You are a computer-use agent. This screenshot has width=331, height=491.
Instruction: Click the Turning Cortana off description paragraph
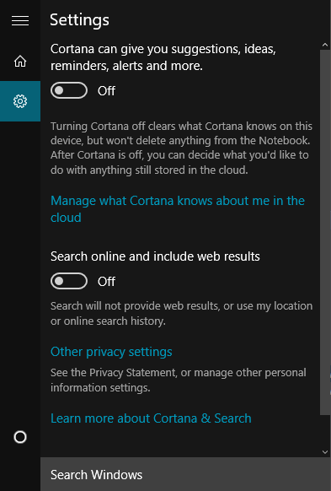(181, 148)
